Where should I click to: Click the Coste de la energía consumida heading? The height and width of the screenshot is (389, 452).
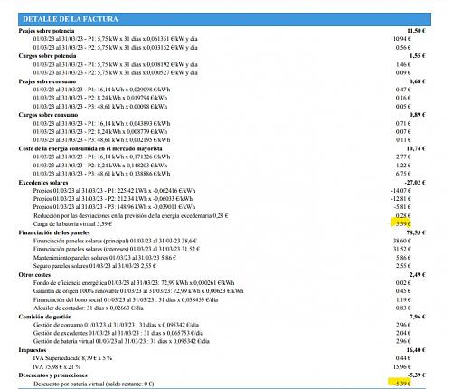click(x=90, y=148)
